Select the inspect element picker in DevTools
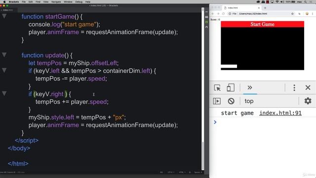The image size is (316, 178). click(x=217, y=88)
